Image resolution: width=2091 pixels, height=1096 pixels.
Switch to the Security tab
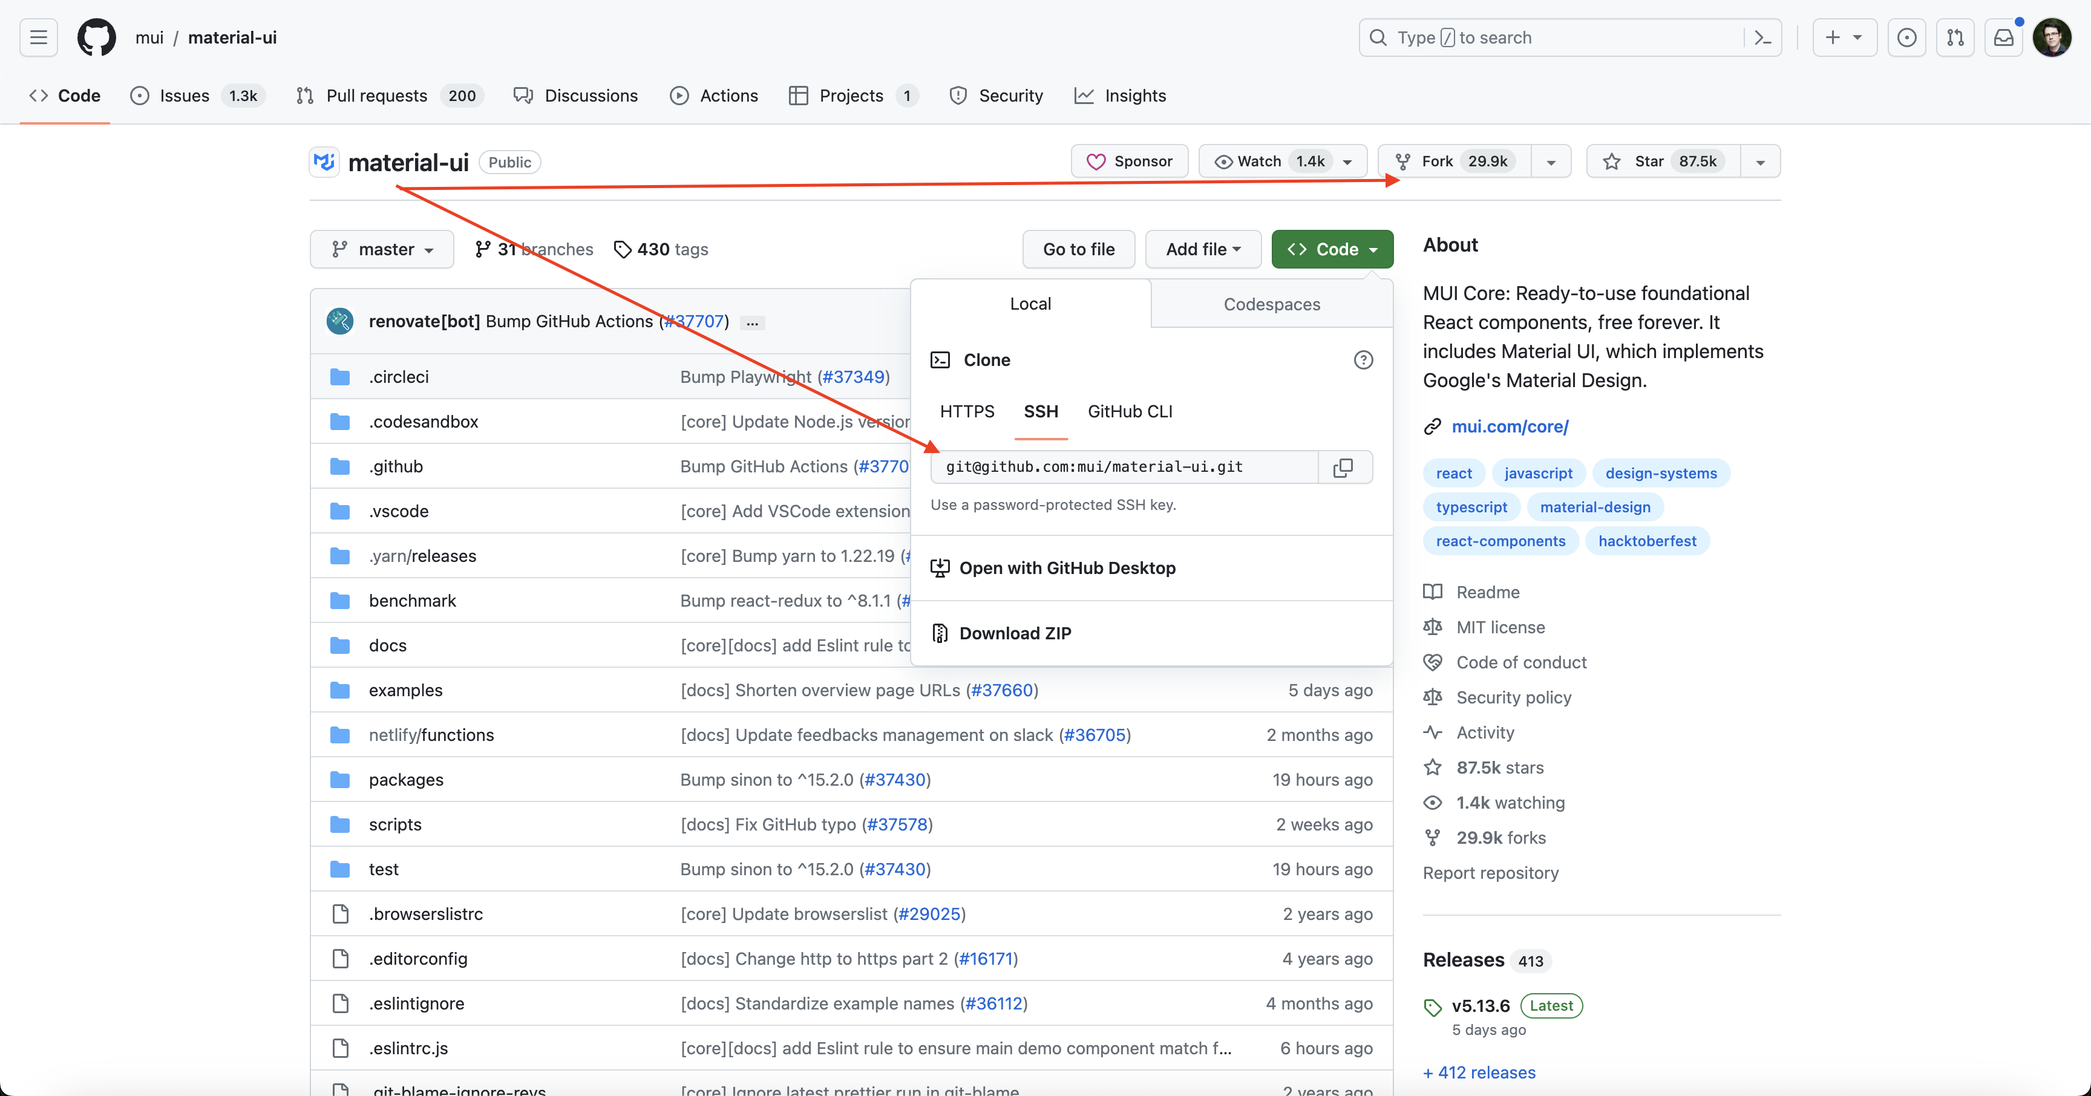pos(997,96)
